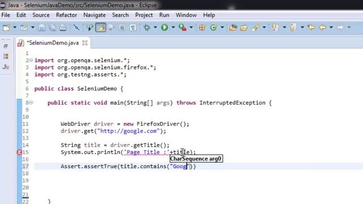Click the Forward navigation arrow icon
This screenshot has width=363, height=204.
pos(340,28)
